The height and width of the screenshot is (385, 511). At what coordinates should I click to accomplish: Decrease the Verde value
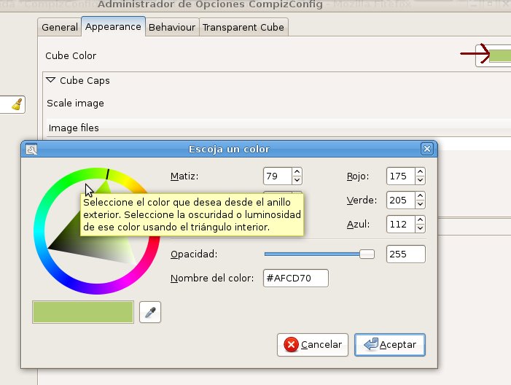(421, 204)
